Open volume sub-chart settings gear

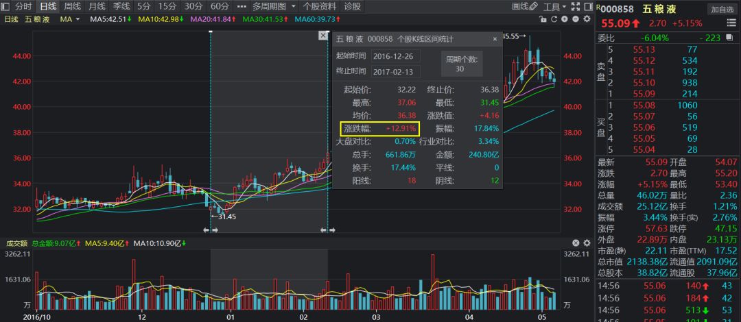(x=587, y=243)
